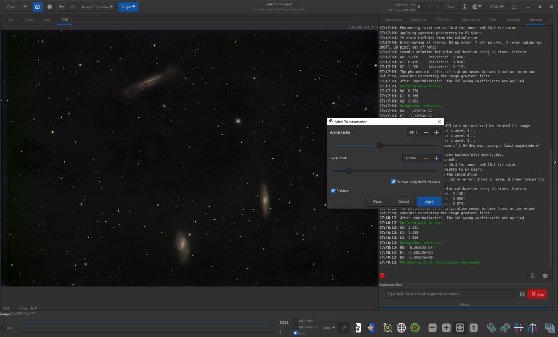Open the Sequence tab
558x337 pixels.
[418, 20]
